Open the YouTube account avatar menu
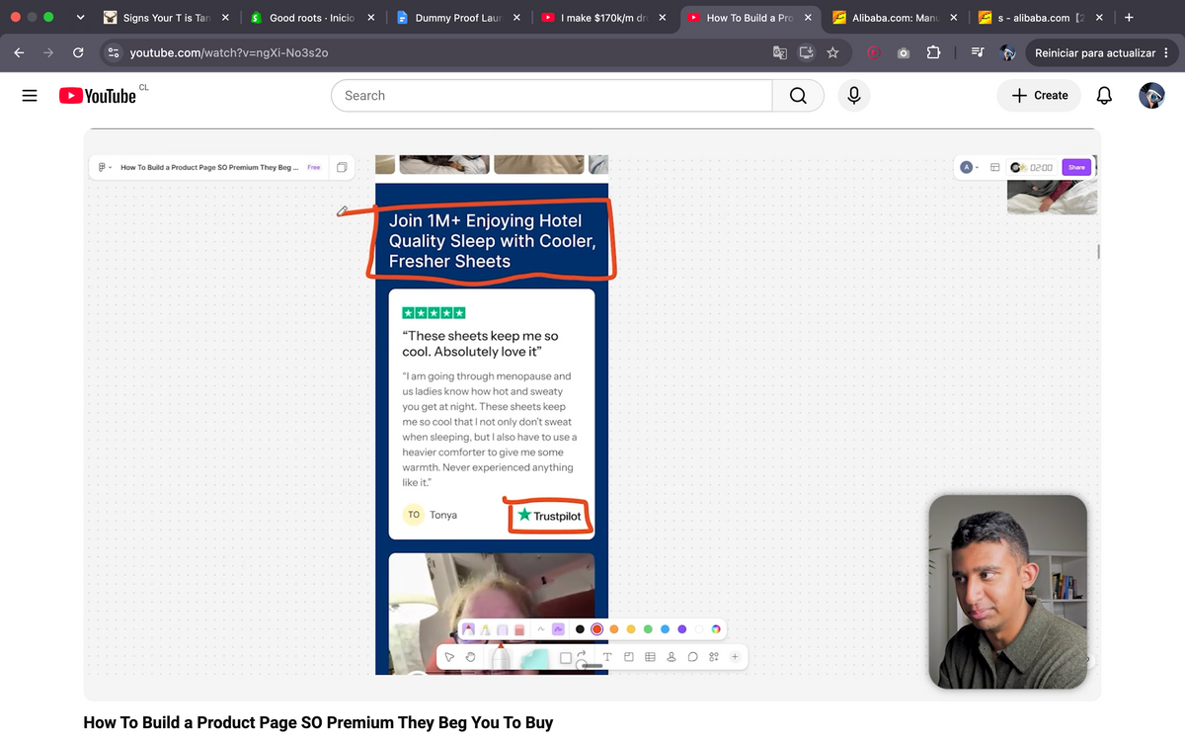1185x741 pixels. pos(1151,96)
